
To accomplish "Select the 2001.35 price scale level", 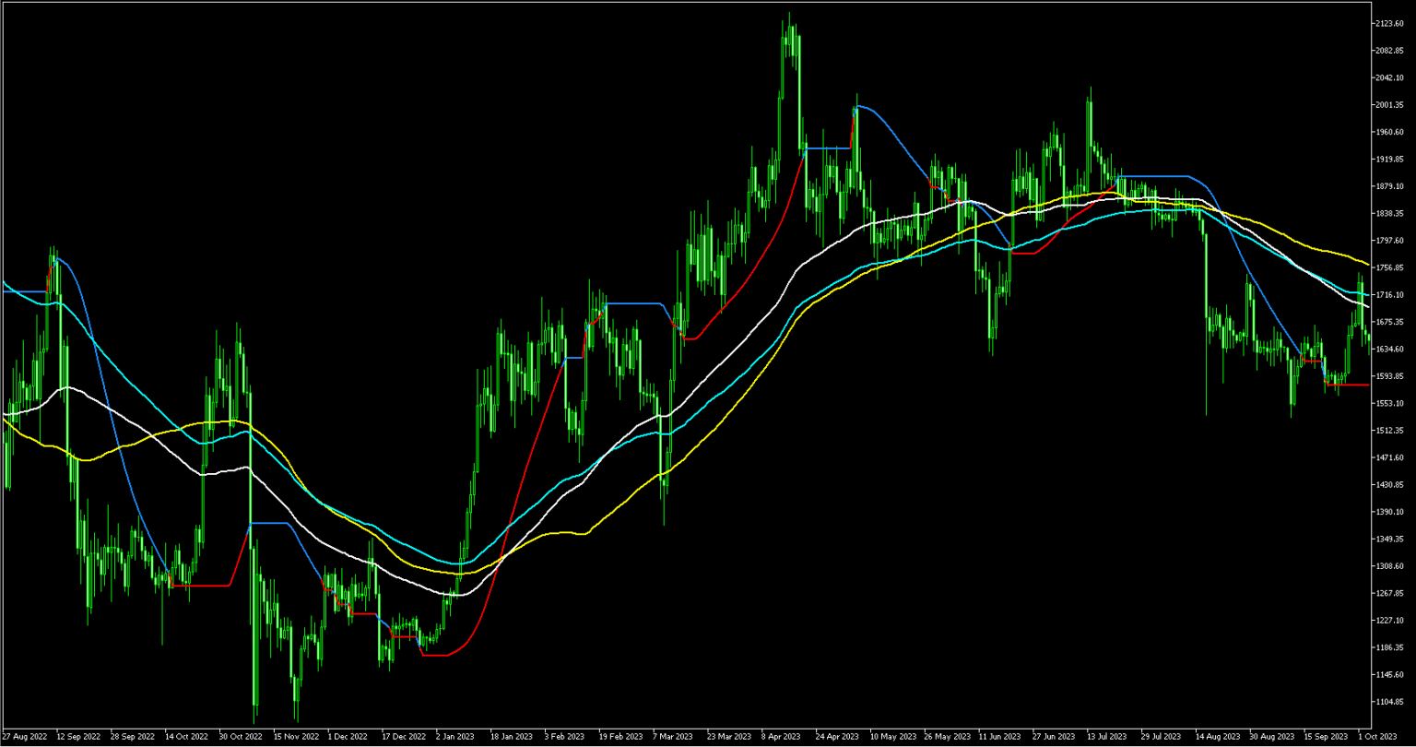I will pyautogui.click(x=1387, y=104).
